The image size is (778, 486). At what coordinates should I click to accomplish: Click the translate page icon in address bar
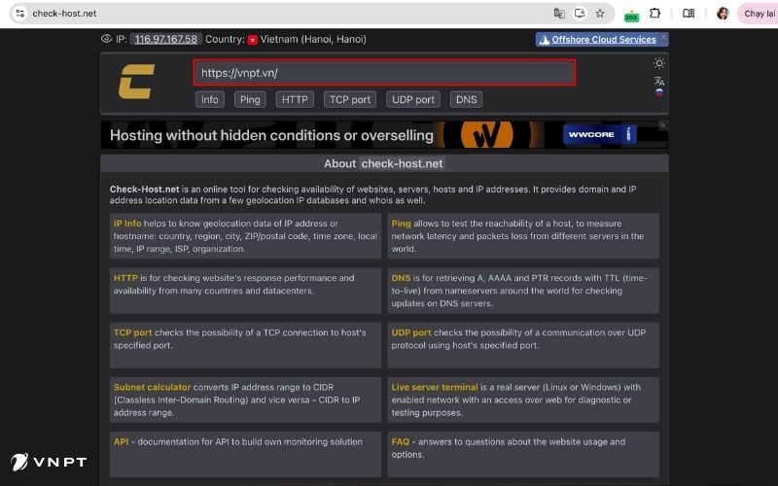559,14
